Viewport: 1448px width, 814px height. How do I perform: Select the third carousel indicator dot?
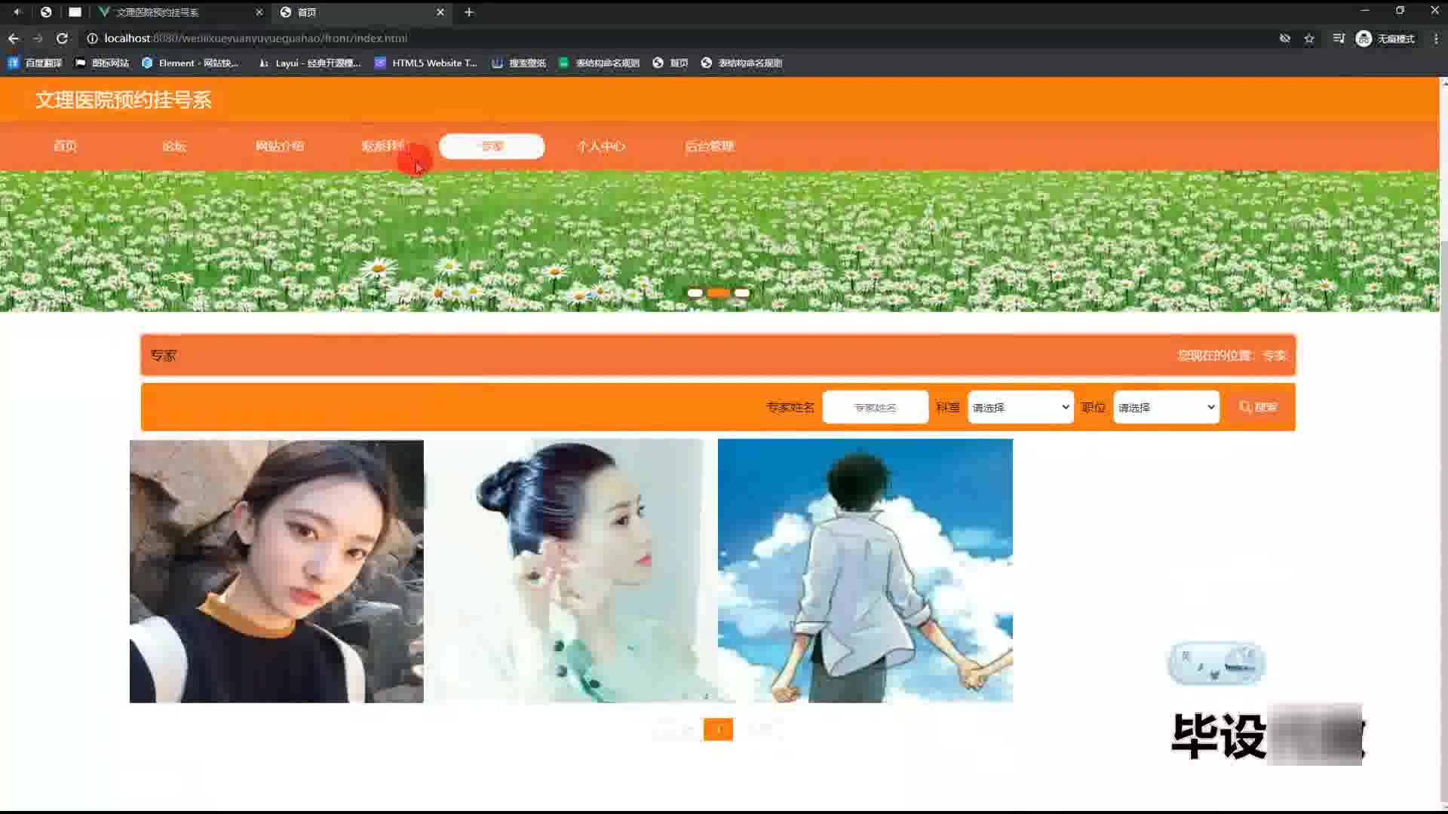[742, 292]
